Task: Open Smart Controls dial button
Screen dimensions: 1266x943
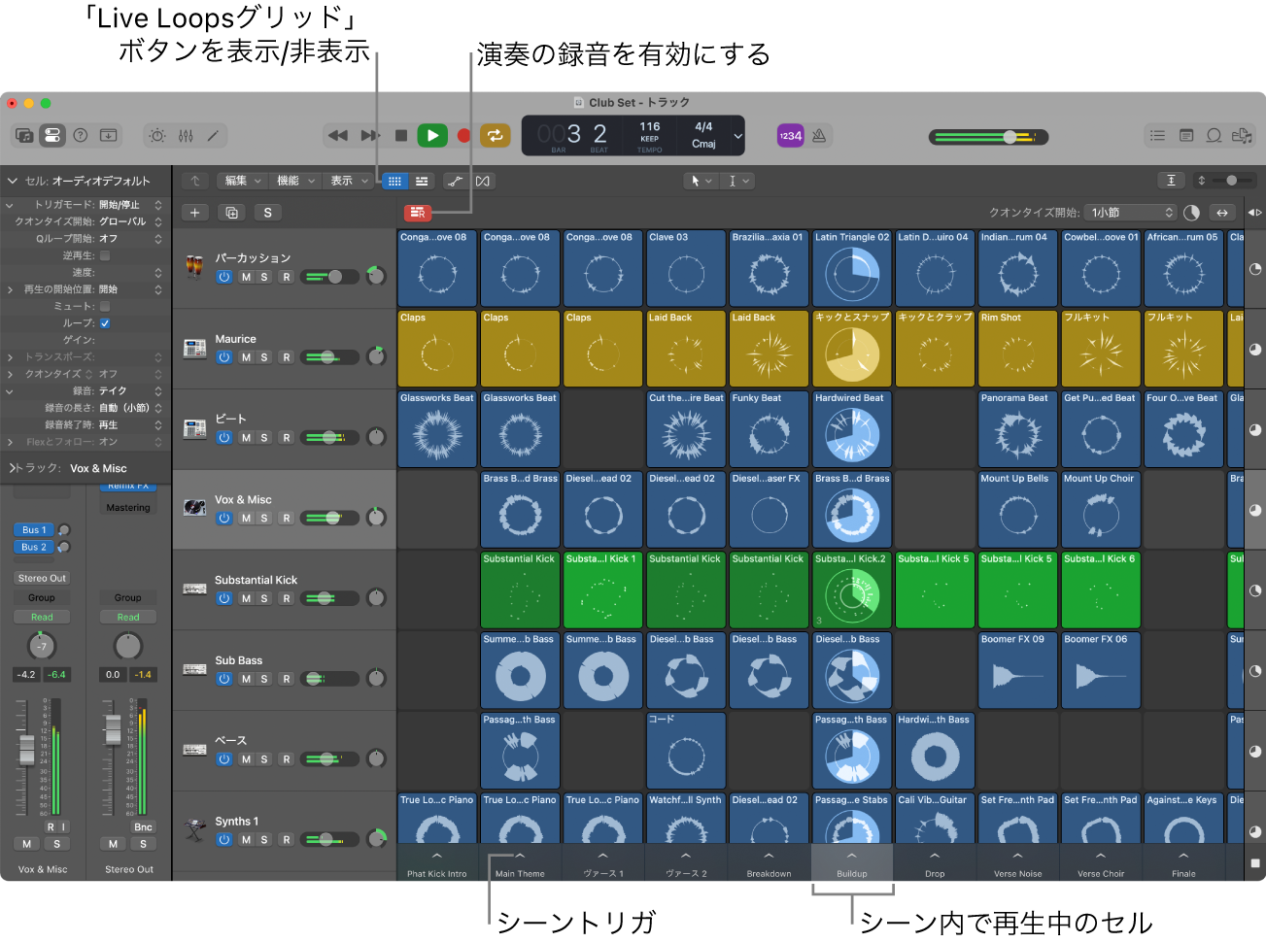Action: click(157, 136)
